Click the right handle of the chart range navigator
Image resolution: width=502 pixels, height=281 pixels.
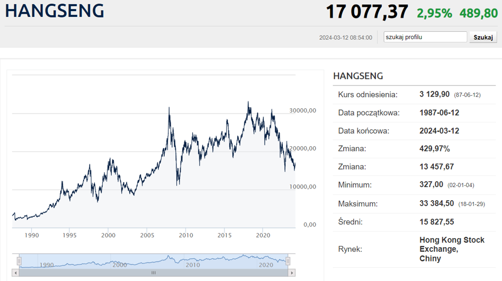point(288,261)
